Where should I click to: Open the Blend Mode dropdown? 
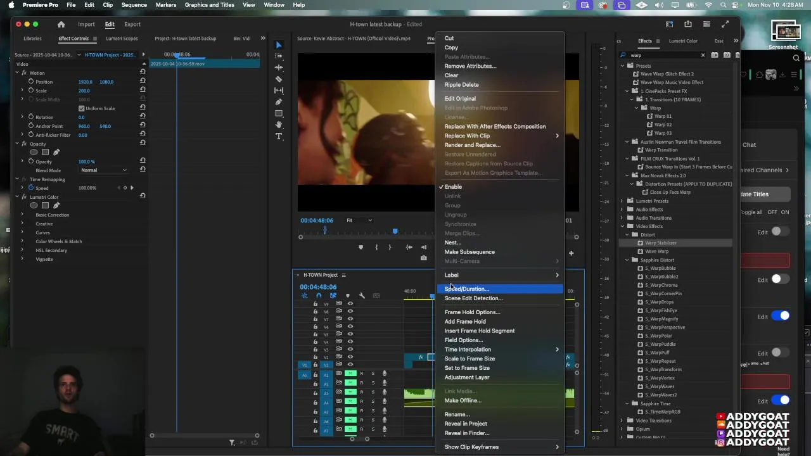coord(104,170)
